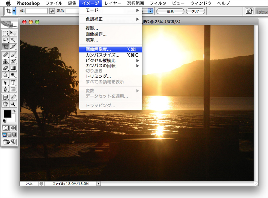Select the Zoom magnifier tool
This screenshot has width=268, height=198.
[13, 104]
